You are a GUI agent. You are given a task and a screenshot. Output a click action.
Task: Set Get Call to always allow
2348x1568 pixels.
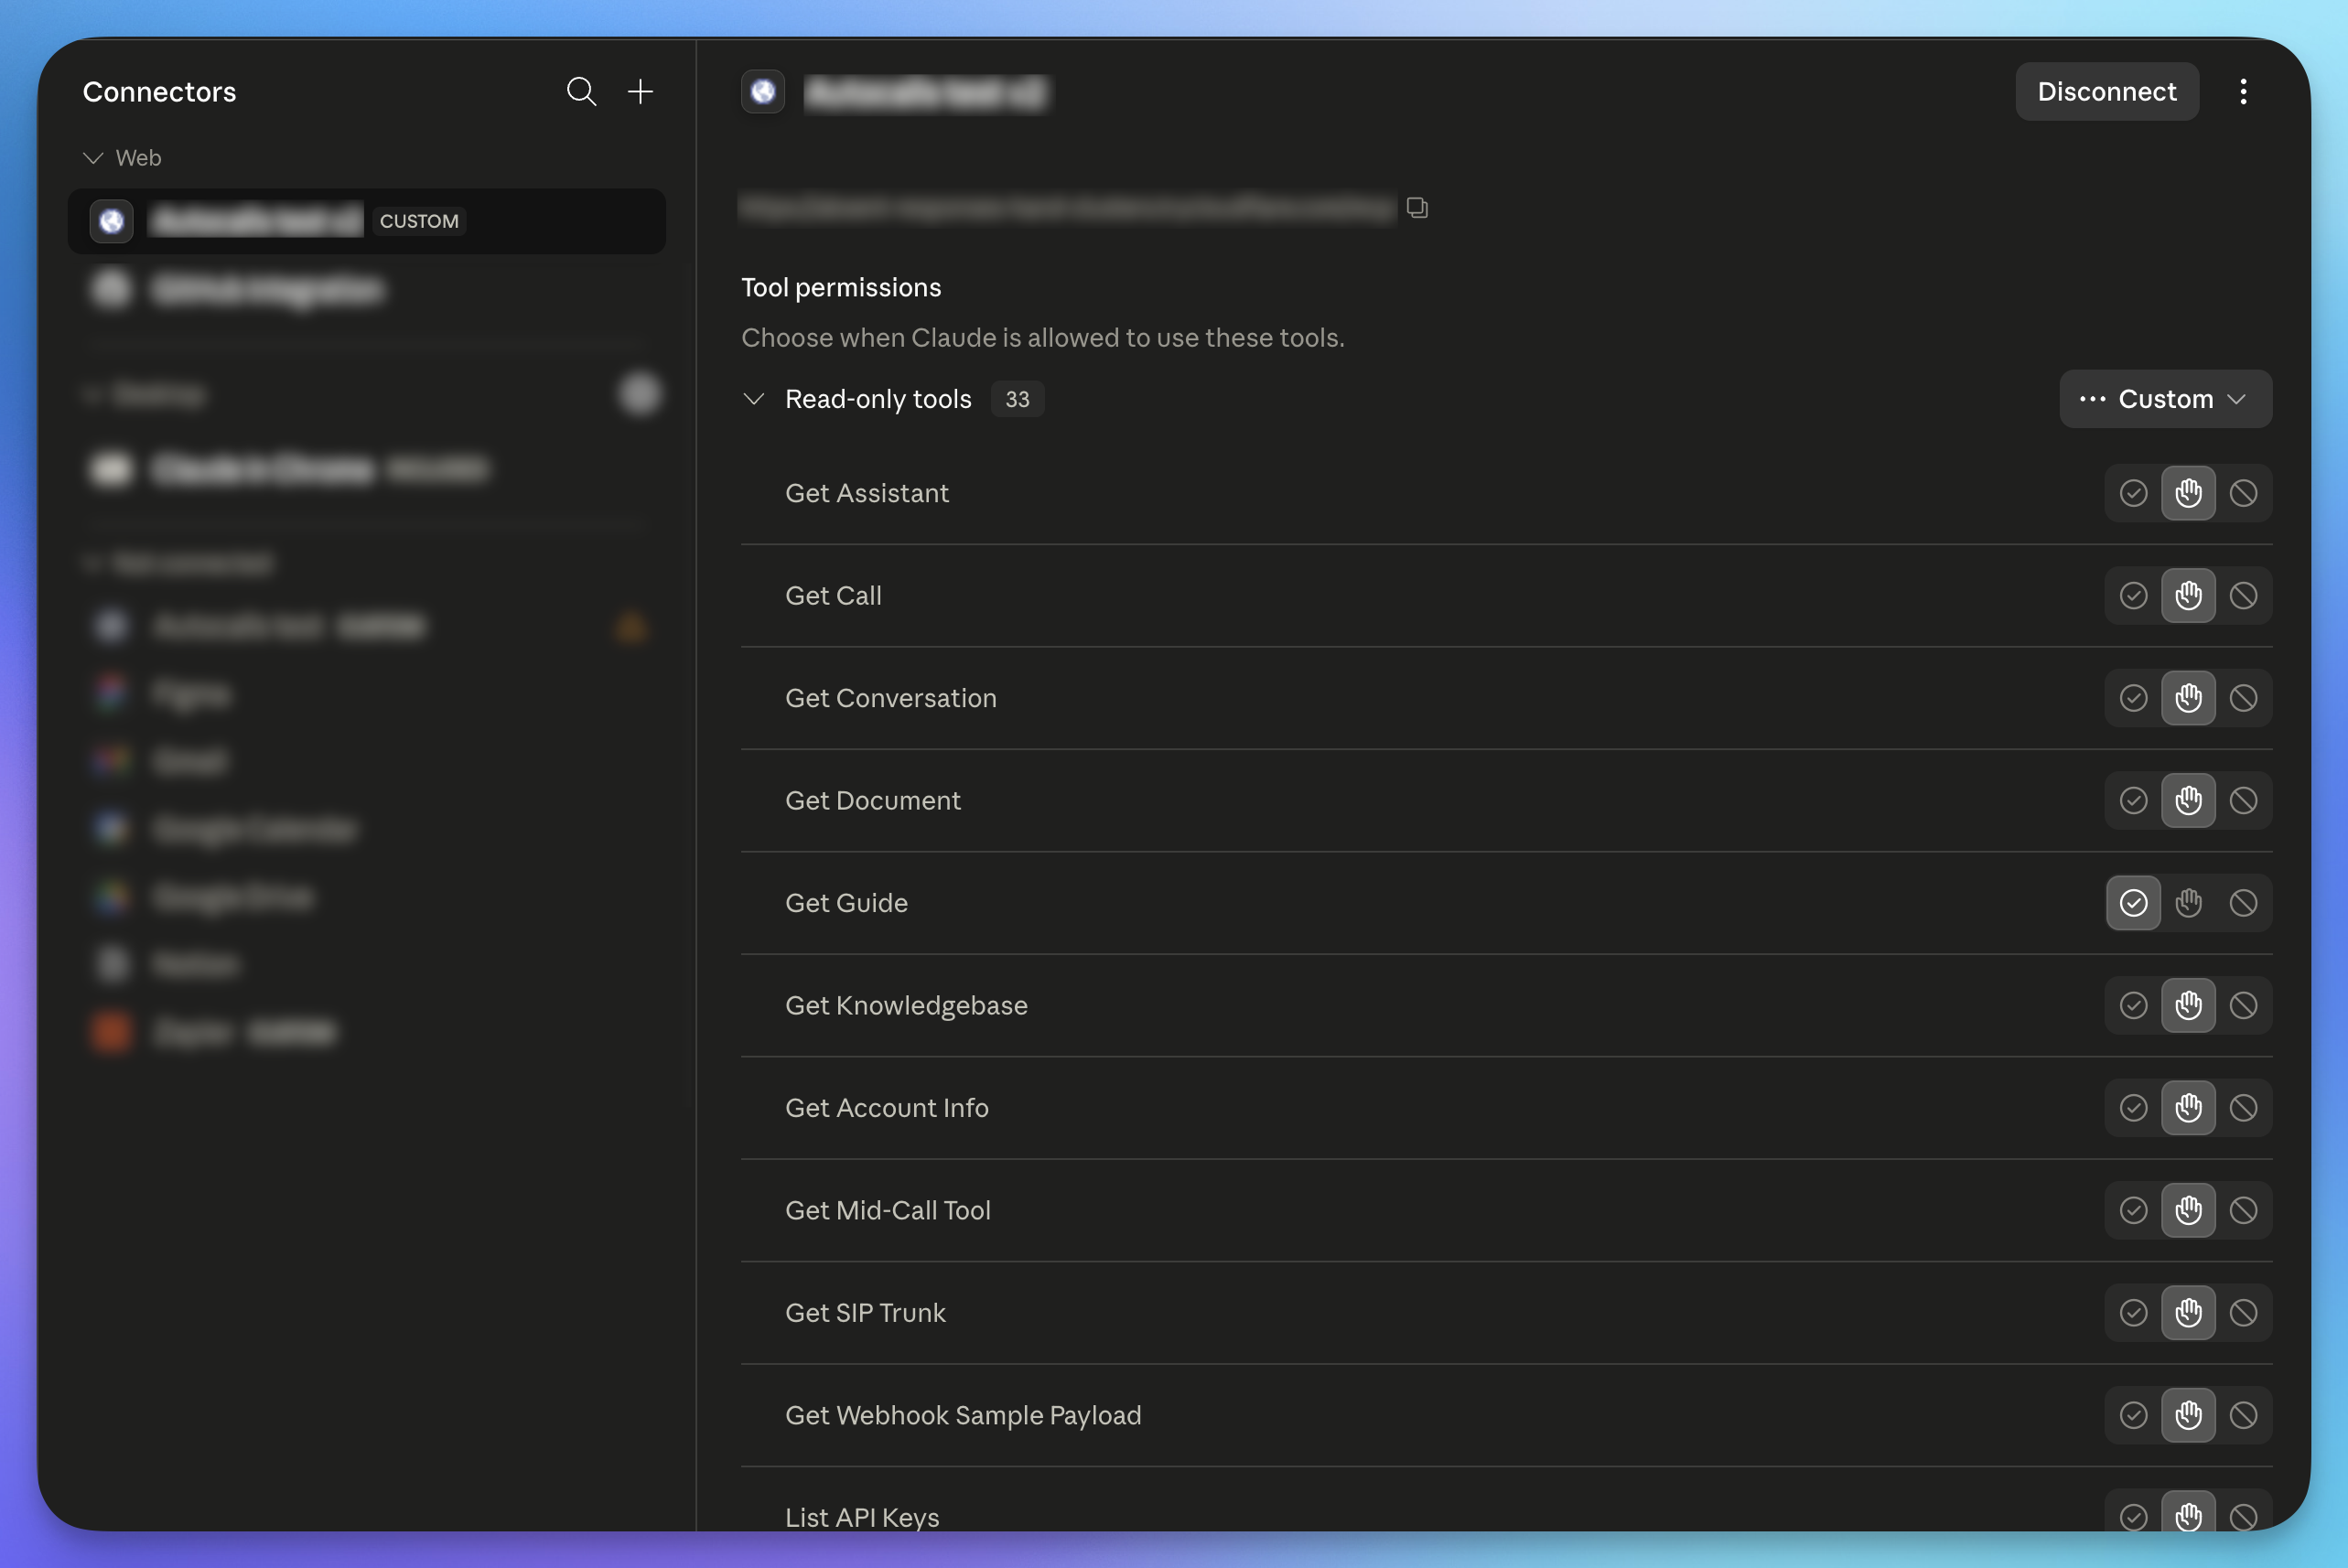pyautogui.click(x=2133, y=596)
